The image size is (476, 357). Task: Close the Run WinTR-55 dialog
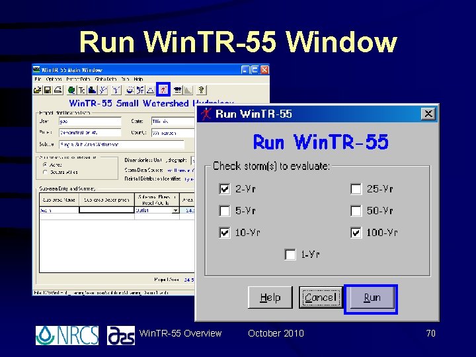428,114
